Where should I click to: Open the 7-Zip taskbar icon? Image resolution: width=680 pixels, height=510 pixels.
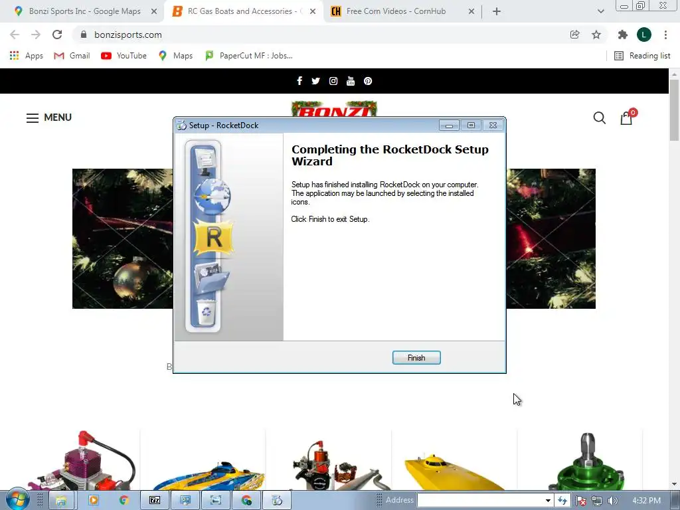coord(155,501)
